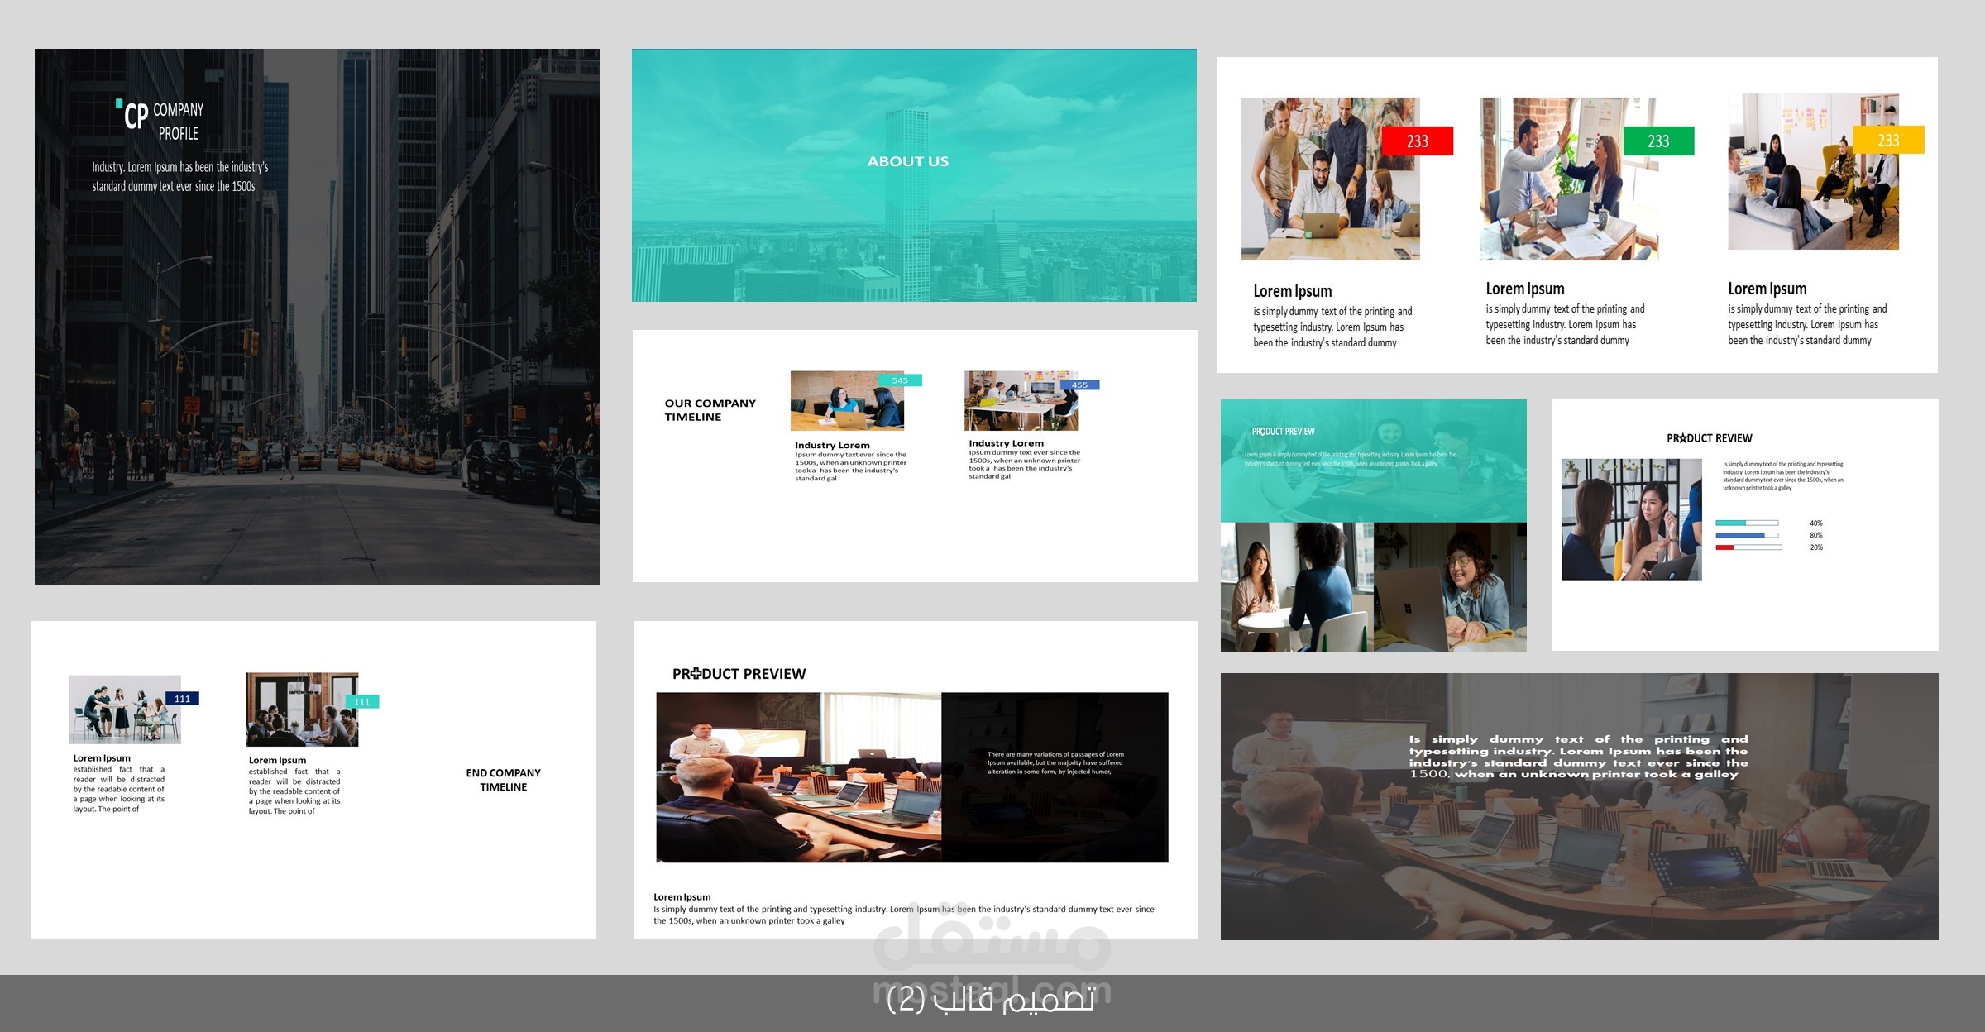Select the END COMPANY TIMELINE heading
1985x1032 pixels.
[x=503, y=780]
